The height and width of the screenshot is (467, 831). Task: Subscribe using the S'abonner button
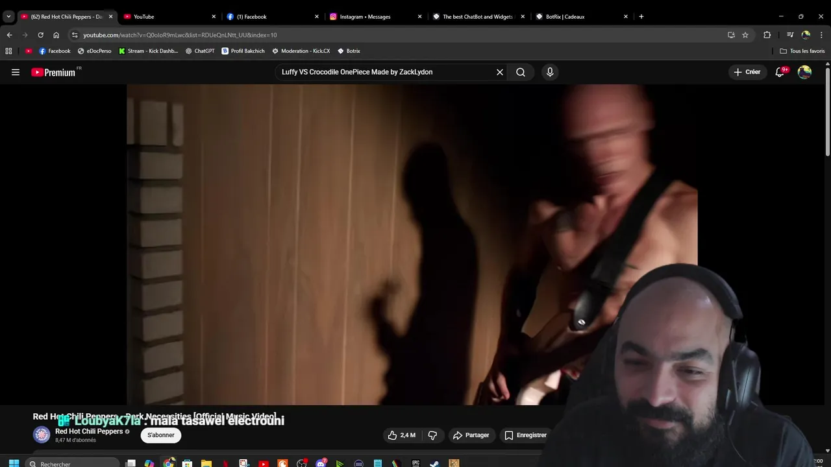tap(160, 435)
